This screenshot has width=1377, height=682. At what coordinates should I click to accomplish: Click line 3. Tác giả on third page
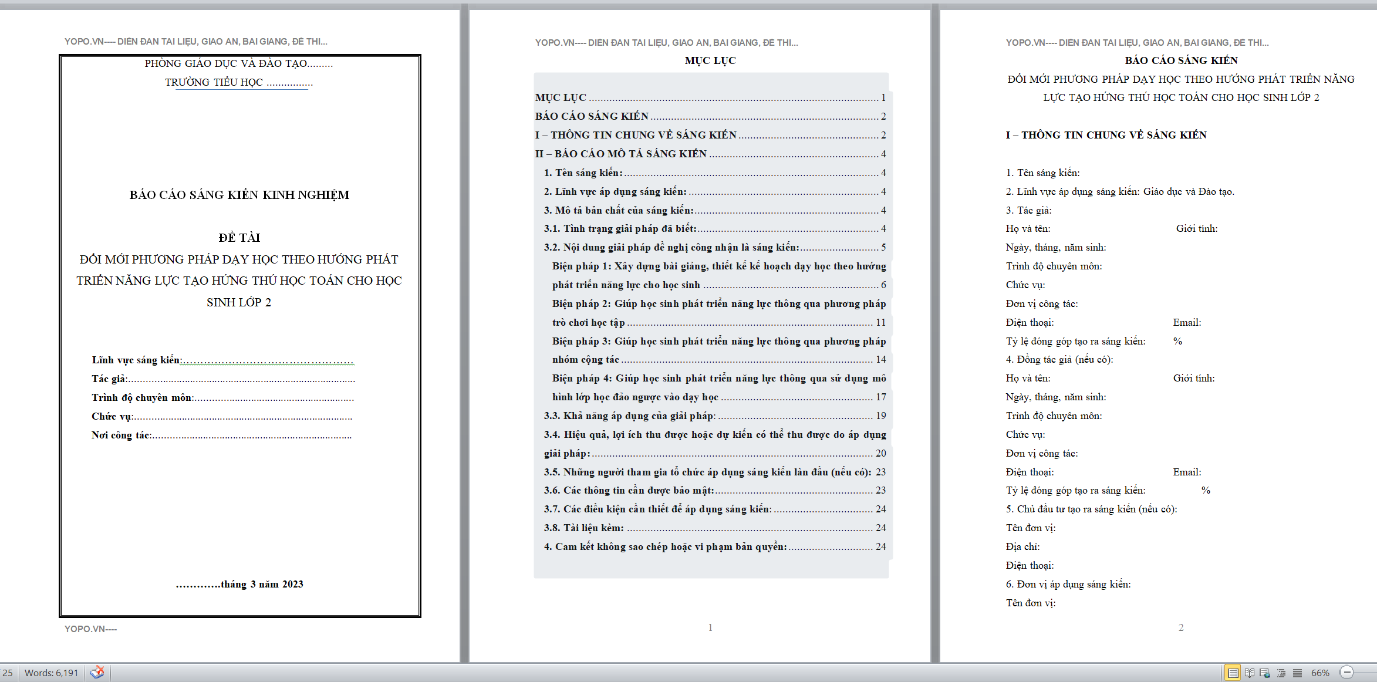click(1029, 210)
